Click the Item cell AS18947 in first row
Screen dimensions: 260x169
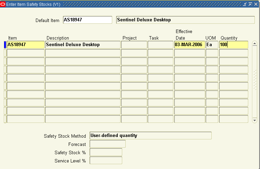click(26, 45)
